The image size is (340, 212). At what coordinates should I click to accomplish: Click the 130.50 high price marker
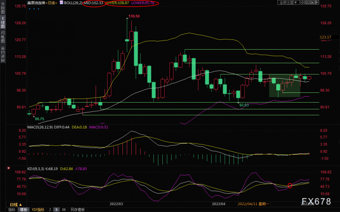(x=133, y=16)
